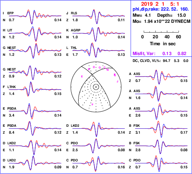Click the Misfit, Var values line
The width and height of the screenshot is (192, 174).
[x=160, y=53]
